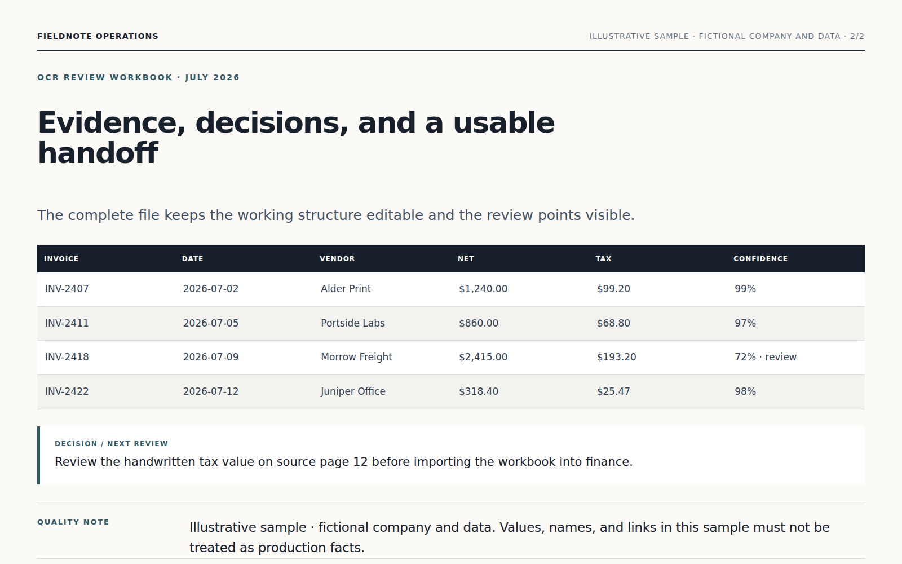Click the INVOICE column header
This screenshot has width=902, height=564.
tap(61, 259)
